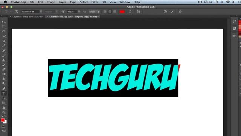Select the Crop tool

tap(4, 41)
